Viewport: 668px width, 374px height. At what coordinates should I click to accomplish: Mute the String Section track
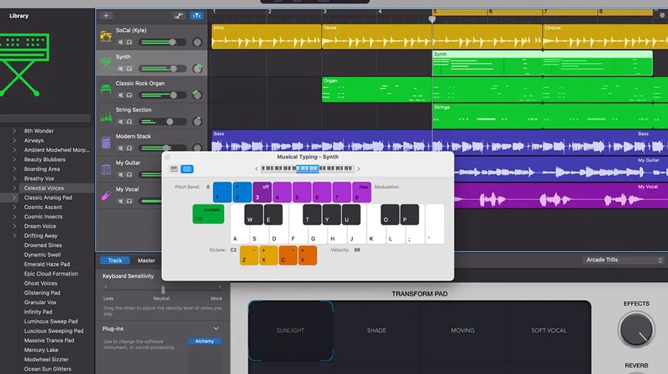click(x=120, y=122)
